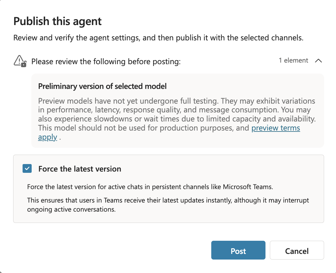Screen dimensions: 336x273
Task: Click the warning triangle alert icon
Action: [20, 61]
